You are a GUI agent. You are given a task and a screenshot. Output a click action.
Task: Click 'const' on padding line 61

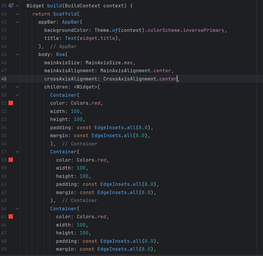tap(90, 184)
